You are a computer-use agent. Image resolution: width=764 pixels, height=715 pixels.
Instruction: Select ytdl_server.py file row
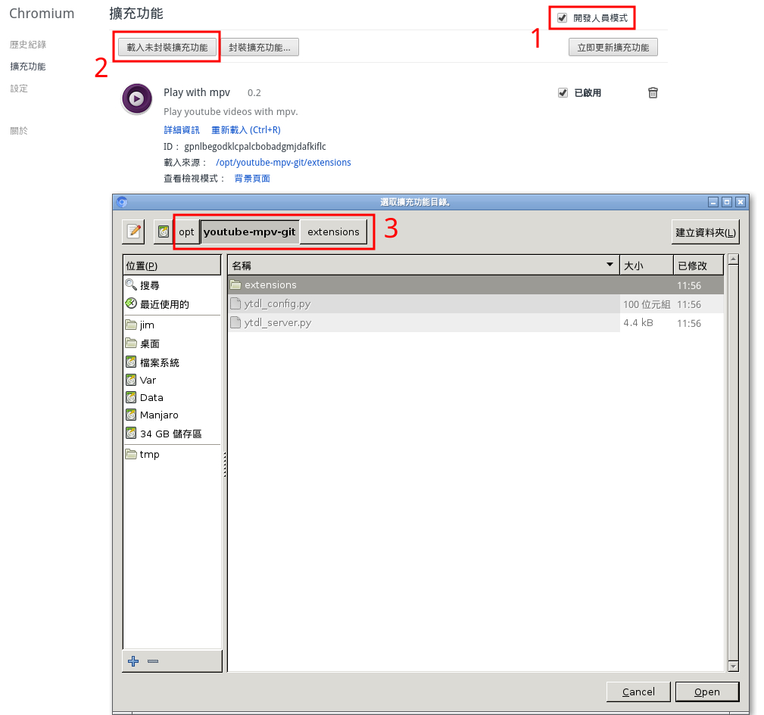(476, 323)
